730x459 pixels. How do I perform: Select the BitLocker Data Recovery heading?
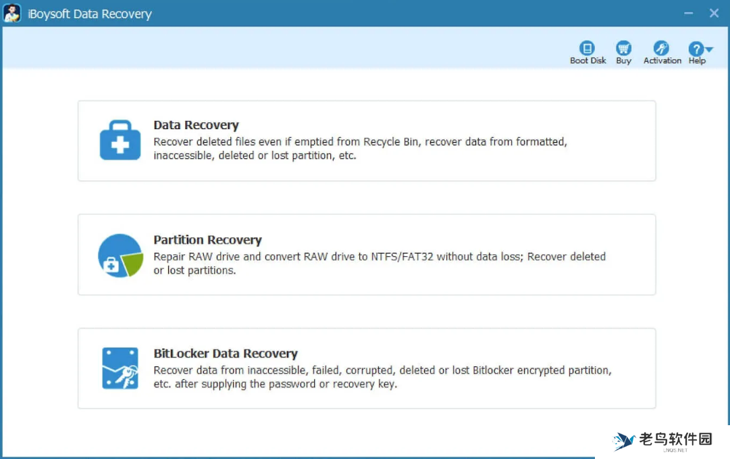[x=226, y=354]
